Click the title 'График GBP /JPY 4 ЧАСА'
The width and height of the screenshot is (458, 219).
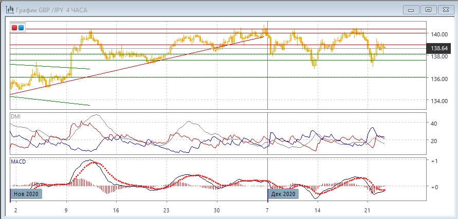(51, 10)
